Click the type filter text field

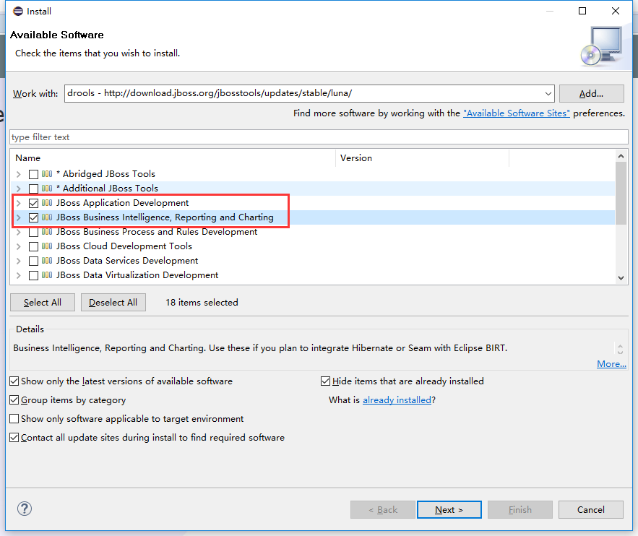[319, 137]
